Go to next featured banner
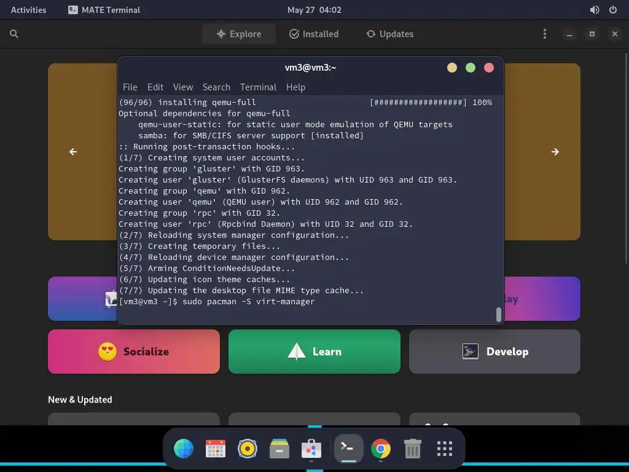This screenshot has width=629, height=472. pos(555,152)
